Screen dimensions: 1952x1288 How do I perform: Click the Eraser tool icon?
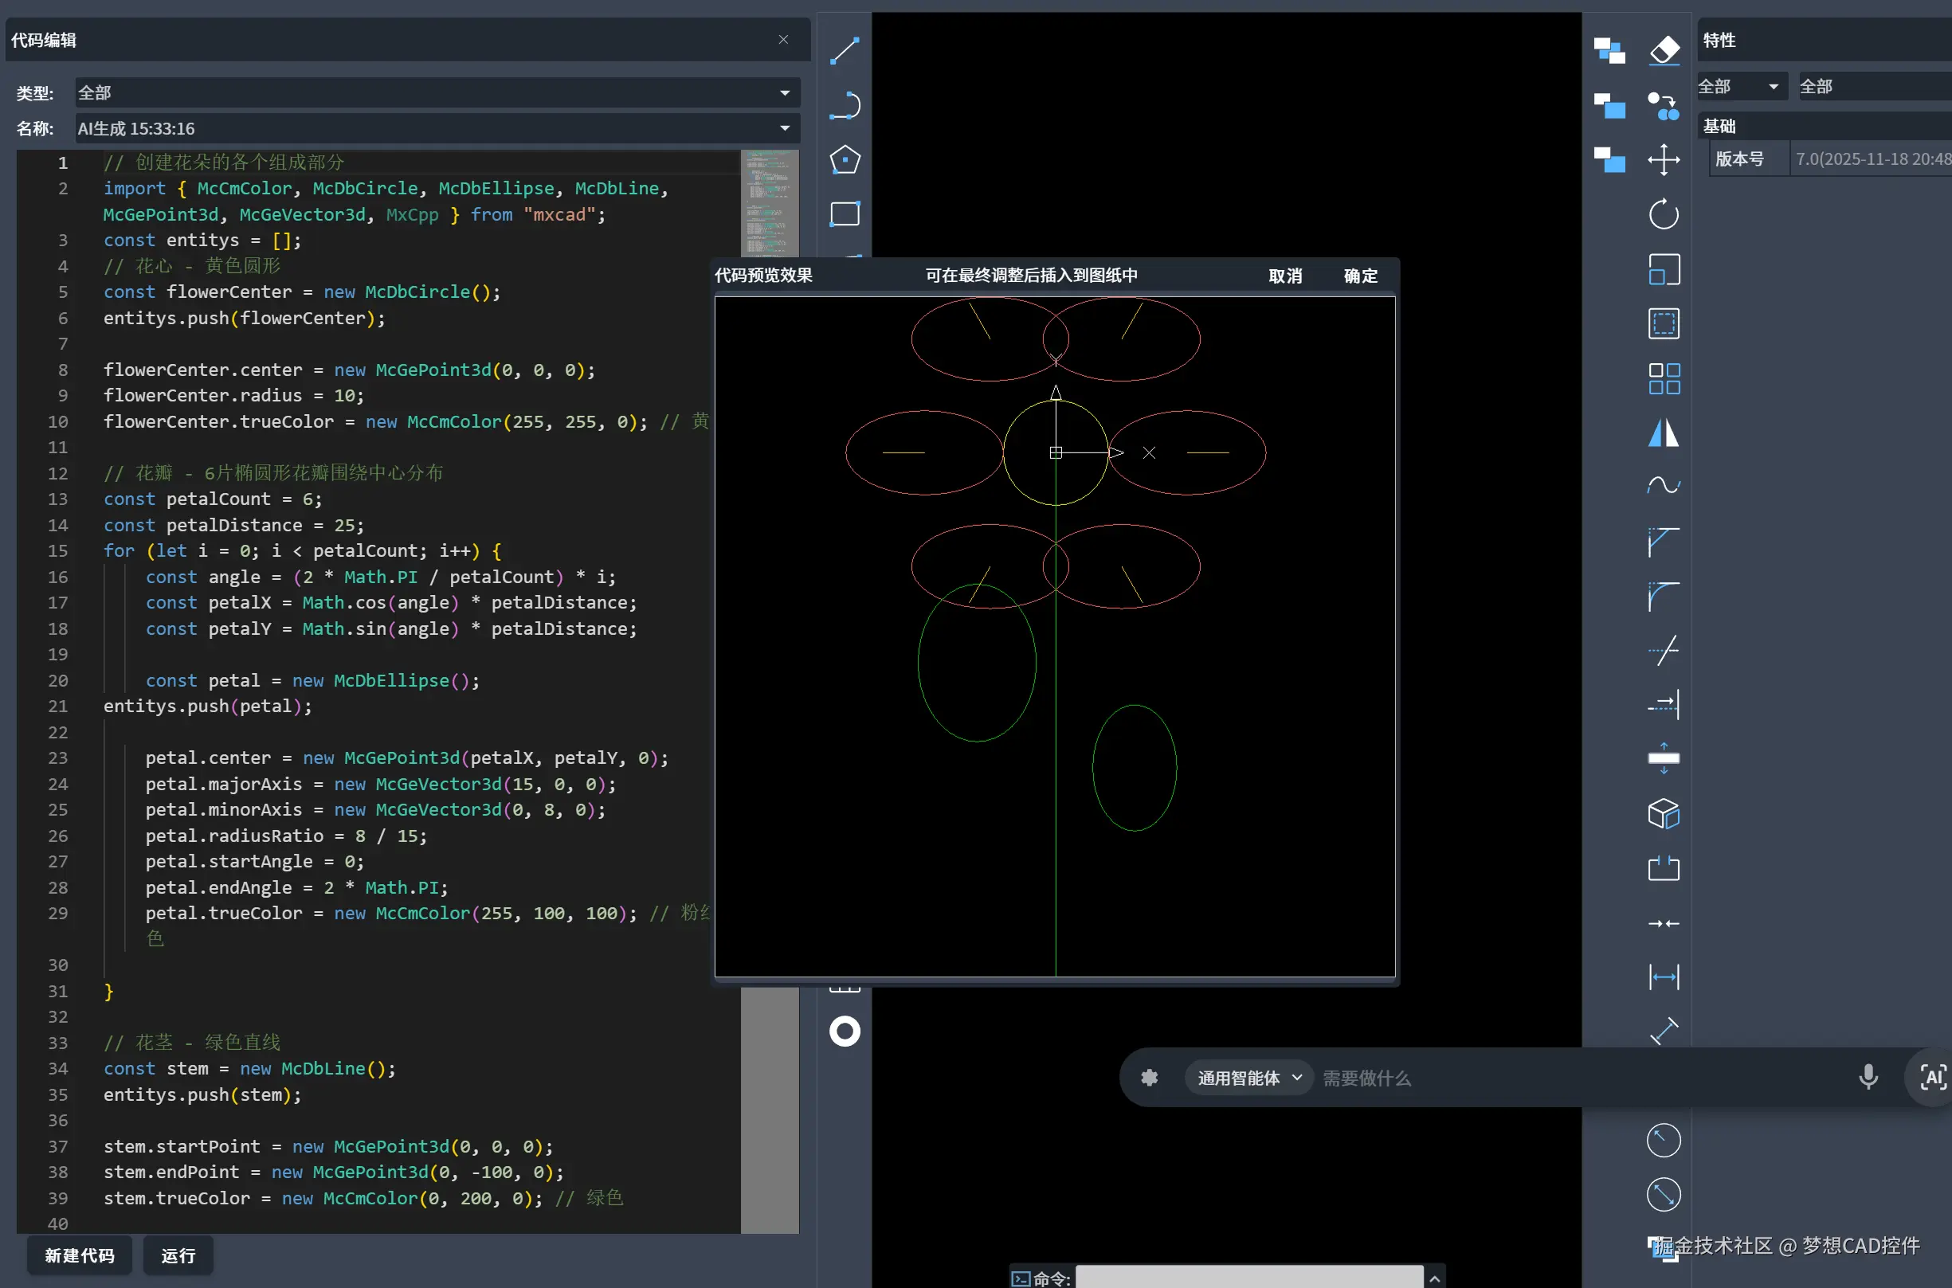[1664, 51]
